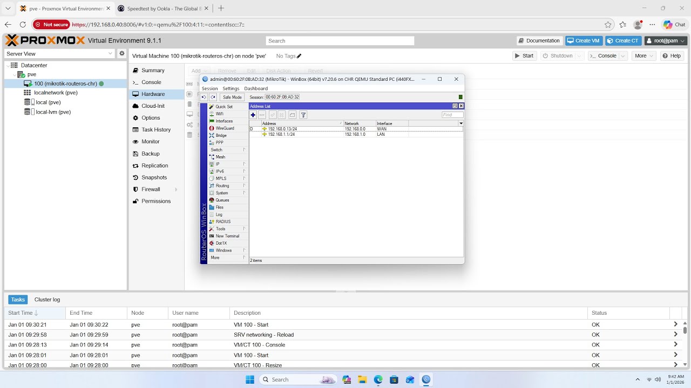Viewport: 691px width, 388px height.
Task: Sort tasks by Start Time column header
Action: point(35,313)
